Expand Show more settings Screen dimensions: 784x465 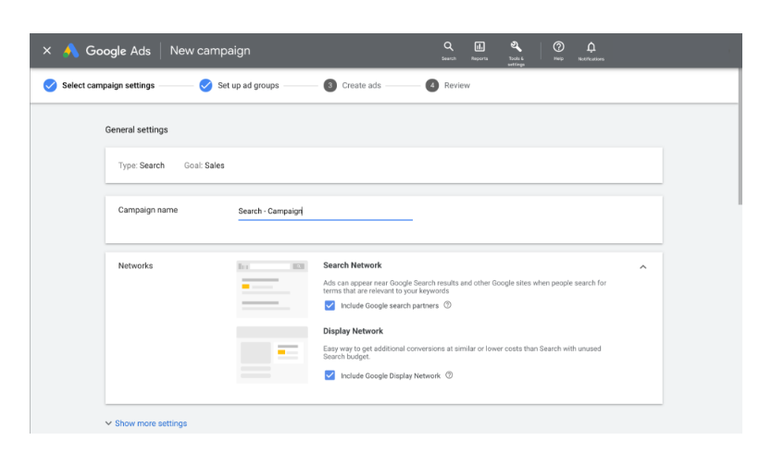click(146, 423)
